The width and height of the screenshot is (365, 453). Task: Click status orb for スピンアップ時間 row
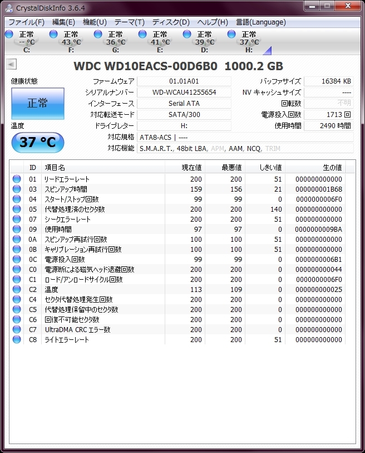(x=17, y=189)
